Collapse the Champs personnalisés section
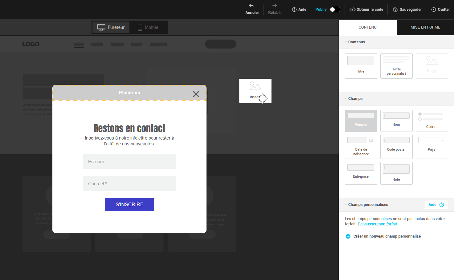The height and width of the screenshot is (280, 454). (346, 205)
